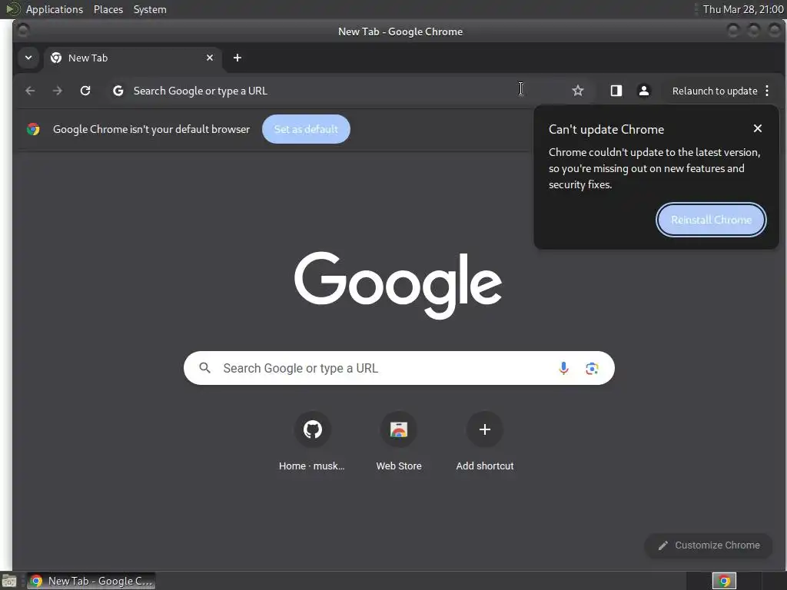The height and width of the screenshot is (590, 787).
Task: Select the New Tab - Google Chrome taskbar entry
Action: coord(91,581)
